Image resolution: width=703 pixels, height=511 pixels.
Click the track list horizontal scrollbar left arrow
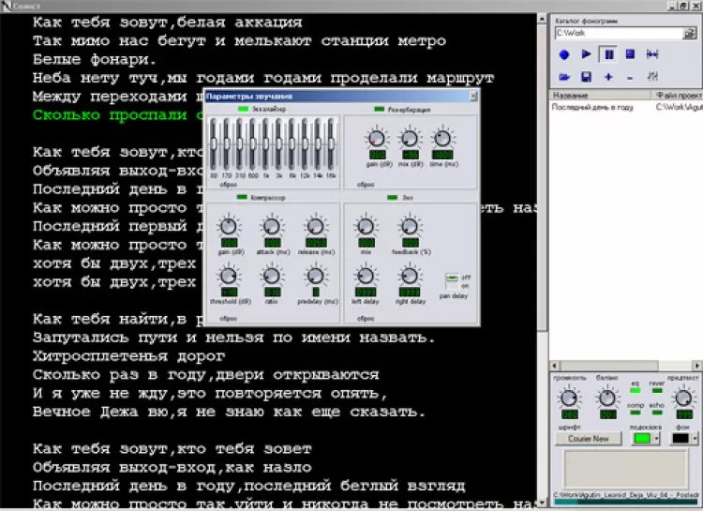[555, 366]
